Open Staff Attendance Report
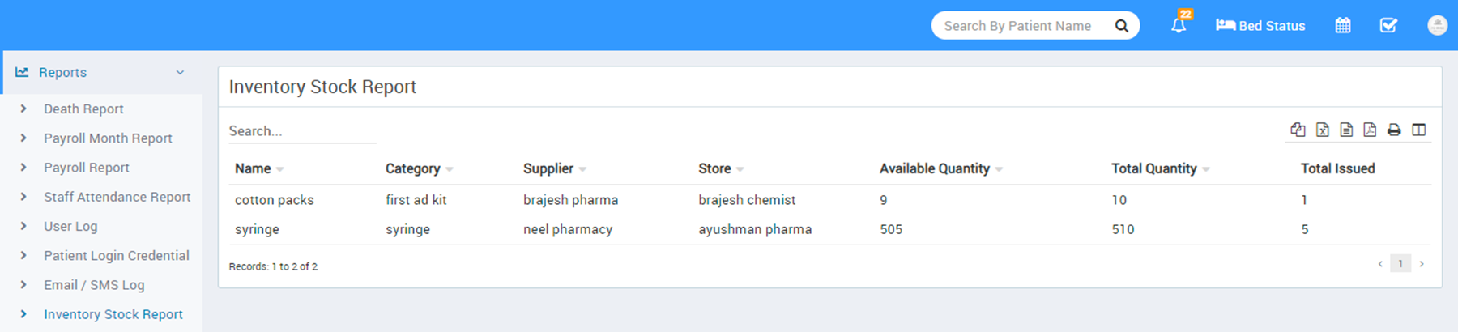The width and height of the screenshot is (1458, 332). point(117,197)
